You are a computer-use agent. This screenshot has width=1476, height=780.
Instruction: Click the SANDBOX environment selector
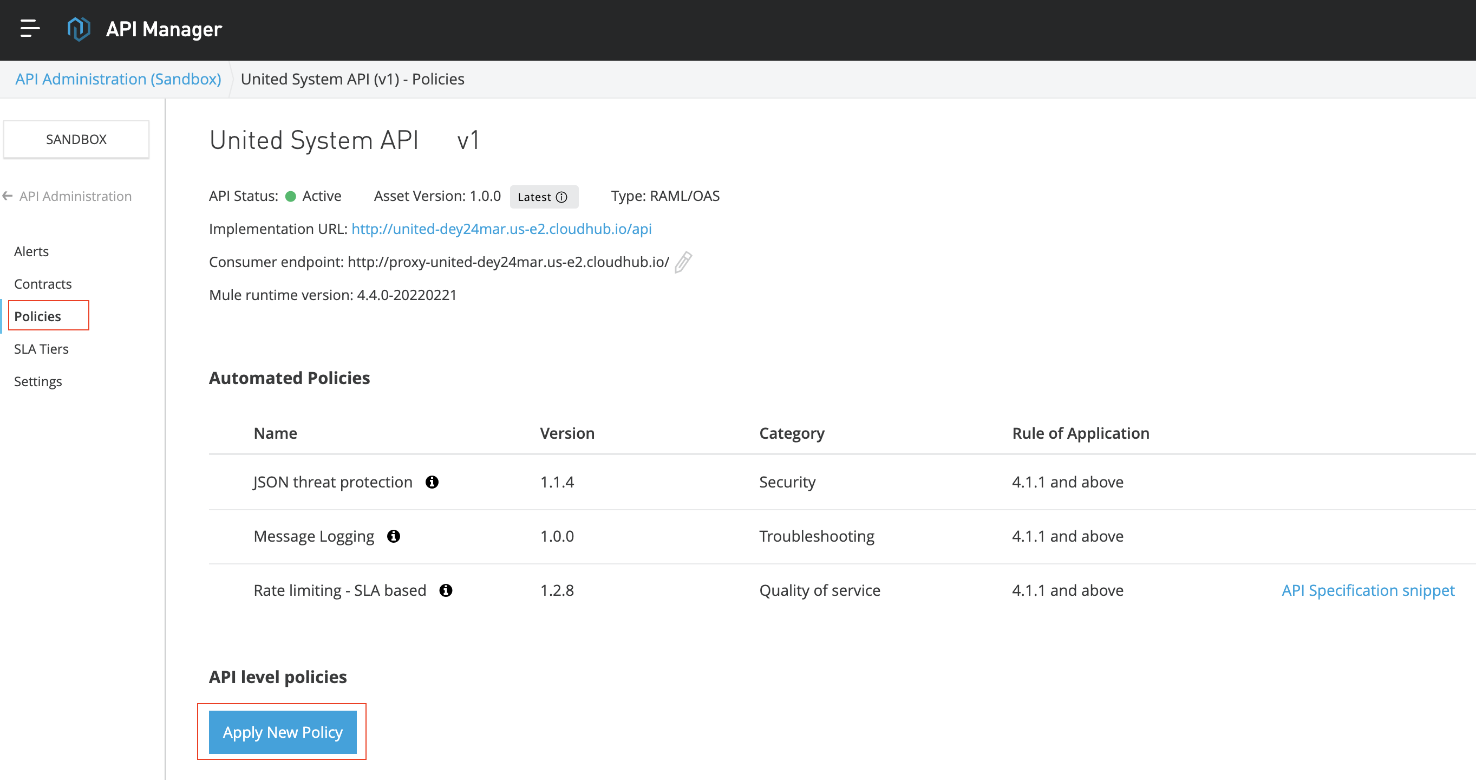click(x=76, y=139)
